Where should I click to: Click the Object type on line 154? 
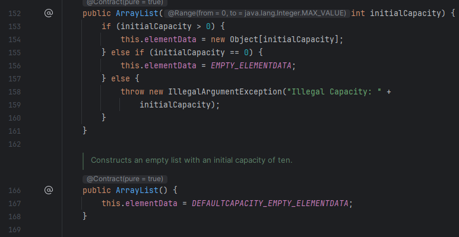244,40
